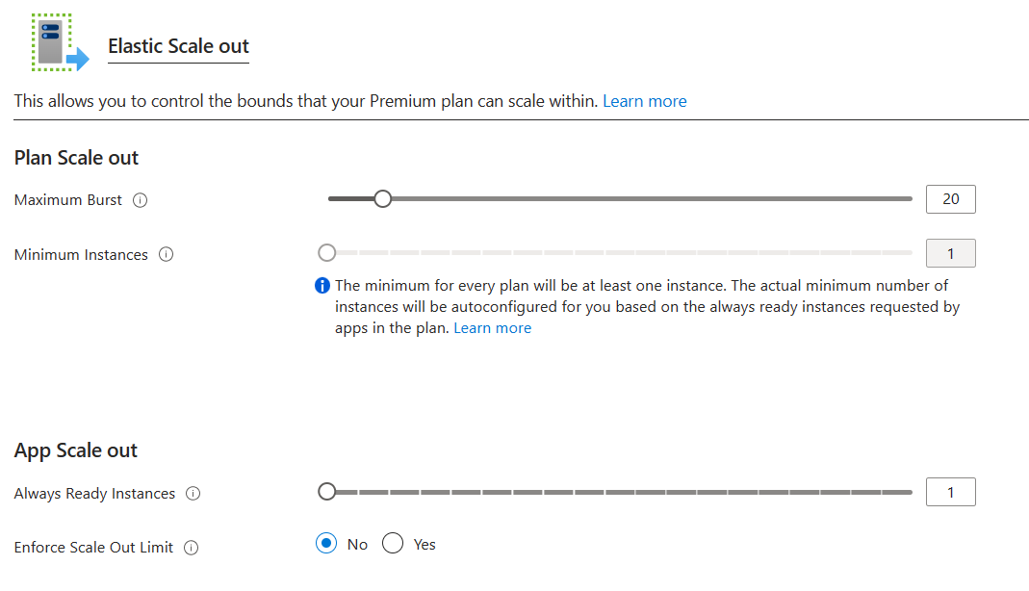Click the Always Ready Instances slider handle
Image resolution: width=1029 pixels, height=591 pixels.
pyautogui.click(x=327, y=492)
